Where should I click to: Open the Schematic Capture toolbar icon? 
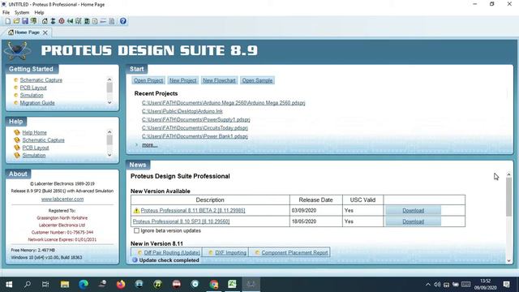pos(53,21)
